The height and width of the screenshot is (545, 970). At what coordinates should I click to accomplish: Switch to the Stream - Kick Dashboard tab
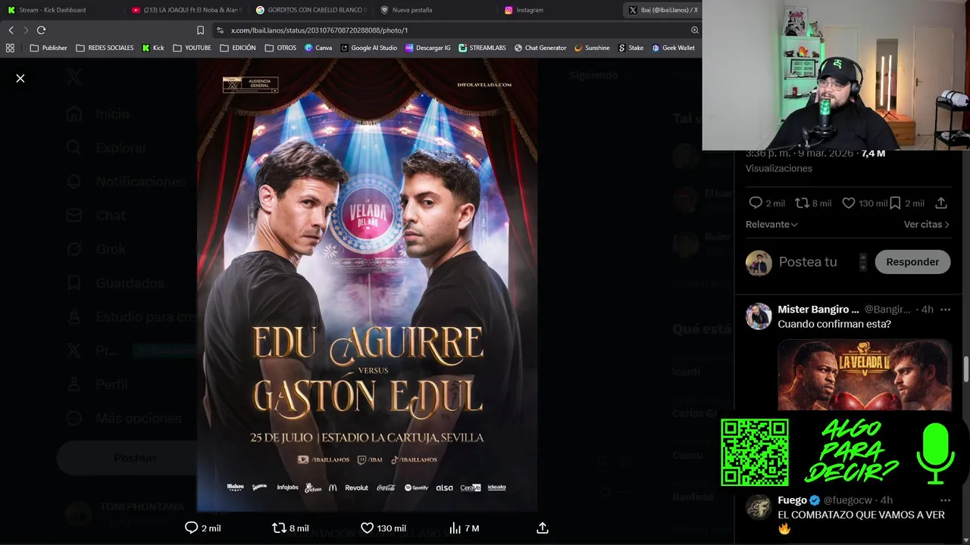61,10
